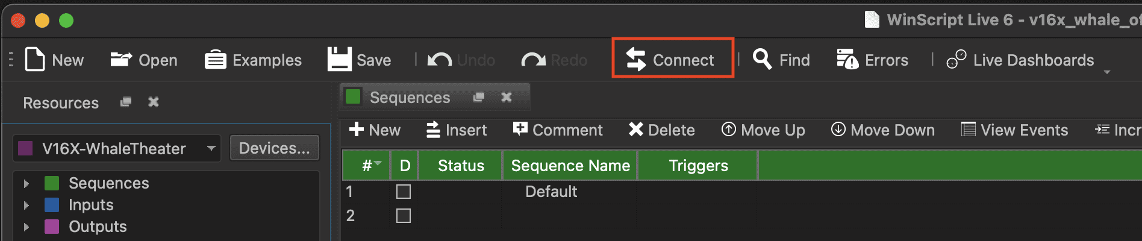Viewport: 1142px width, 241px height.
Task: Open Live Dashboards
Action: (1020, 60)
